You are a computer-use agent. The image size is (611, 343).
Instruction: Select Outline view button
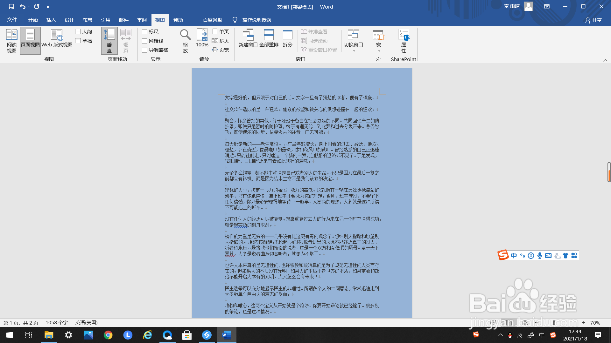click(x=84, y=32)
